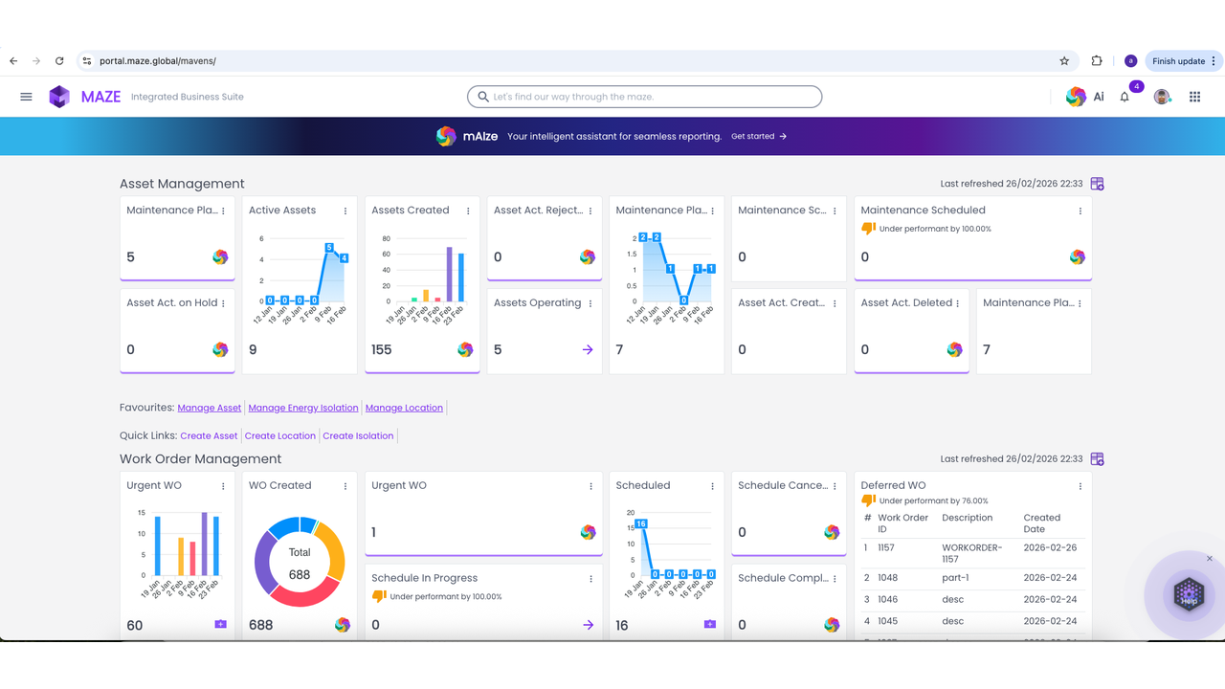Open options menu of Asset Act. Deleted card
The width and height of the screenshot is (1225, 689).
pyautogui.click(x=958, y=303)
